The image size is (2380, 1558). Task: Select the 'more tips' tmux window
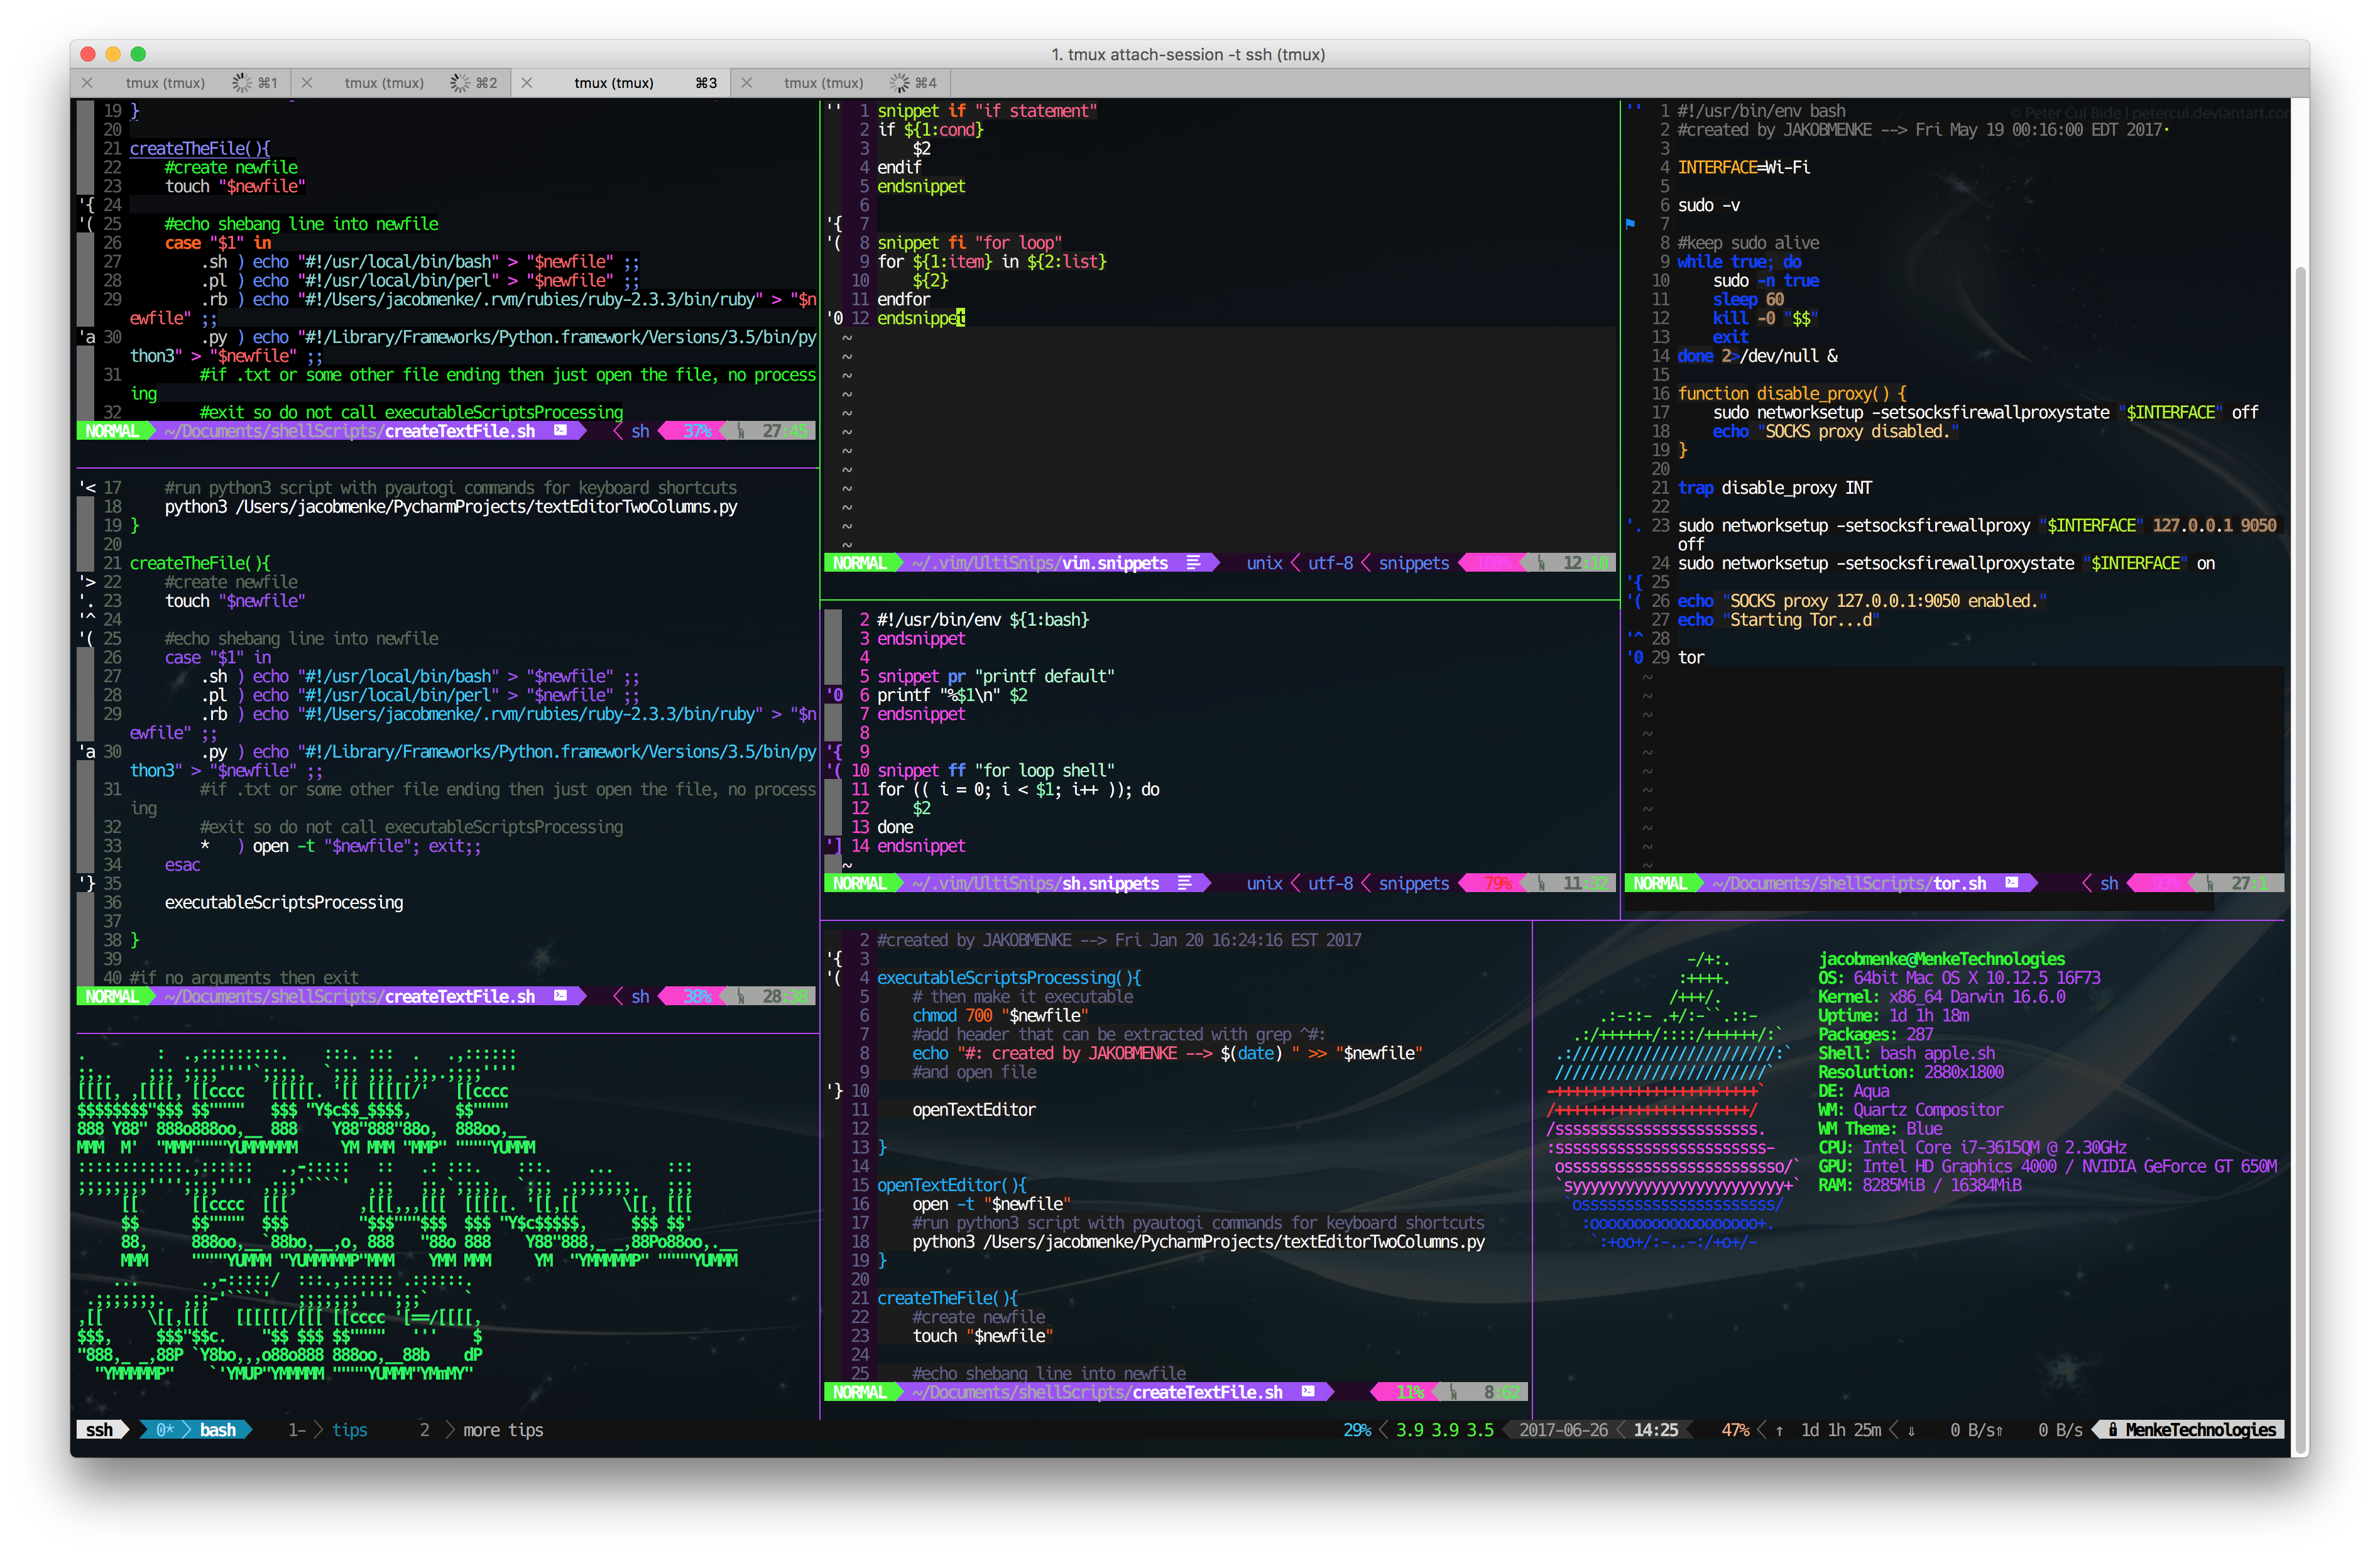(x=502, y=1430)
